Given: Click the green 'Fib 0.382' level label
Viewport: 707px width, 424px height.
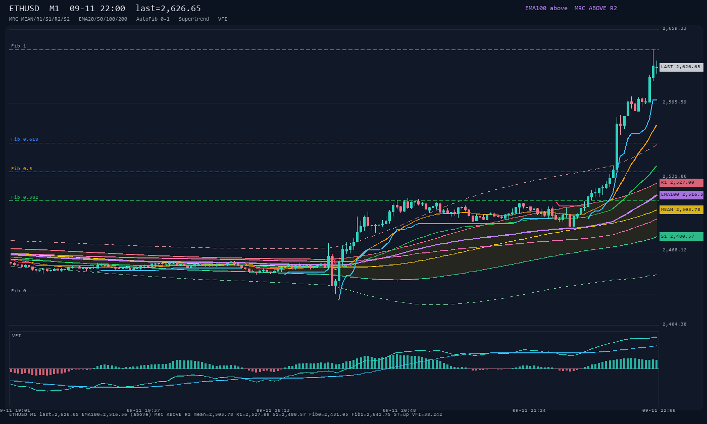Looking at the screenshot, I should 25,197.
